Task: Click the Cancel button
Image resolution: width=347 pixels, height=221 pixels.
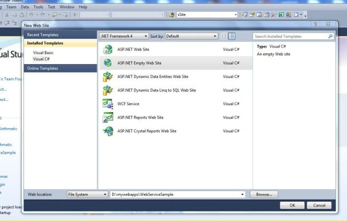Action: (x=319, y=206)
